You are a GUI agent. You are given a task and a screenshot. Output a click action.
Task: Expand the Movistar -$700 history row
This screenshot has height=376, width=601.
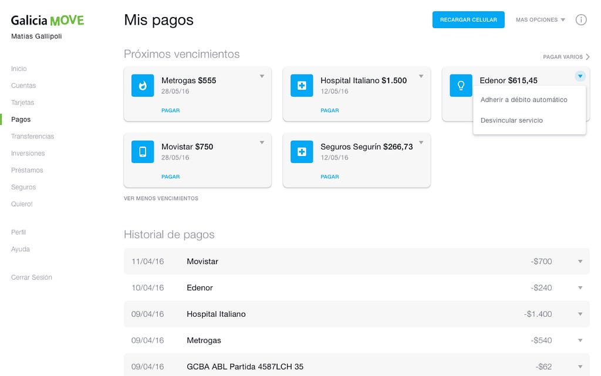(580, 262)
